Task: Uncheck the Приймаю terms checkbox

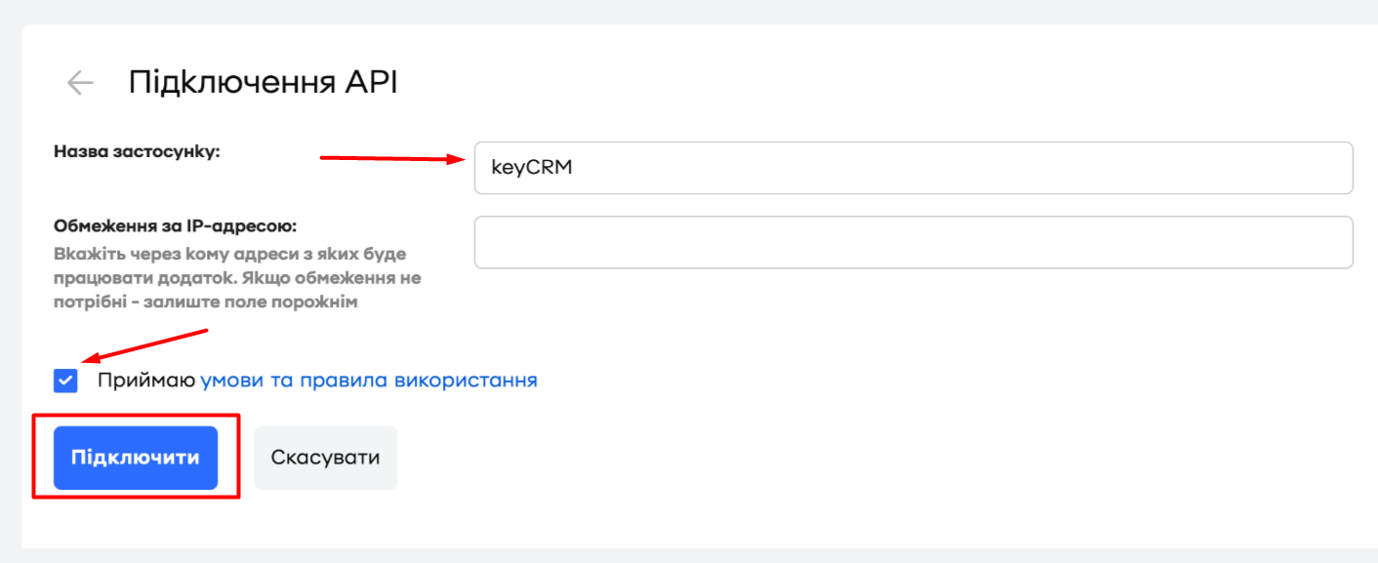Action: pyautogui.click(x=65, y=380)
